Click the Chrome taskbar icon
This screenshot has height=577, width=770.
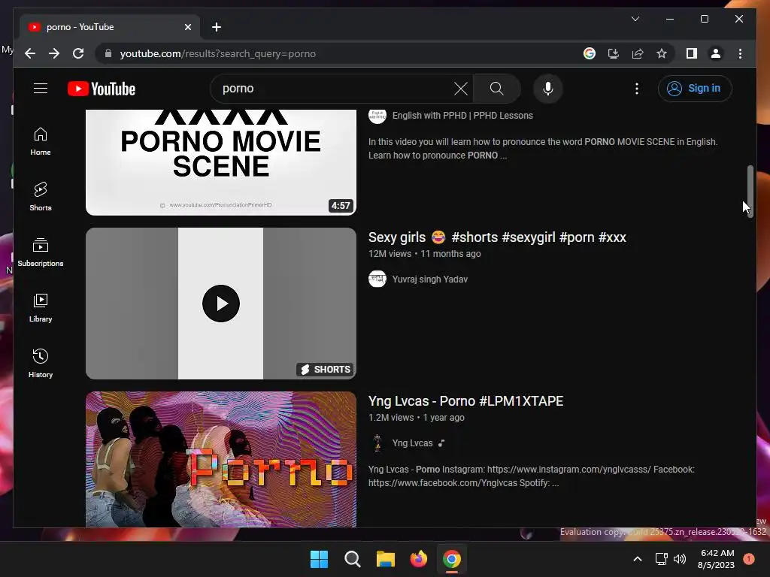coord(452,559)
